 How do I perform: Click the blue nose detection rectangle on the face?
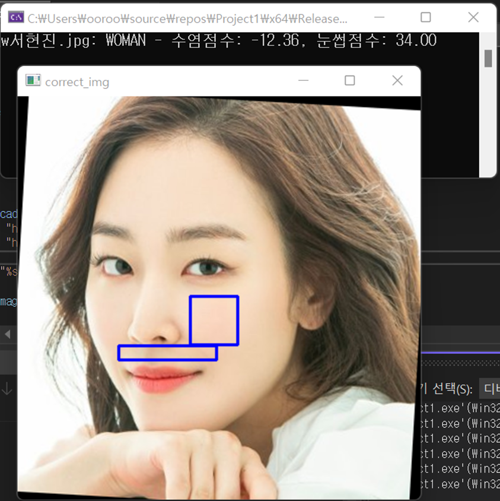coord(215,321)
